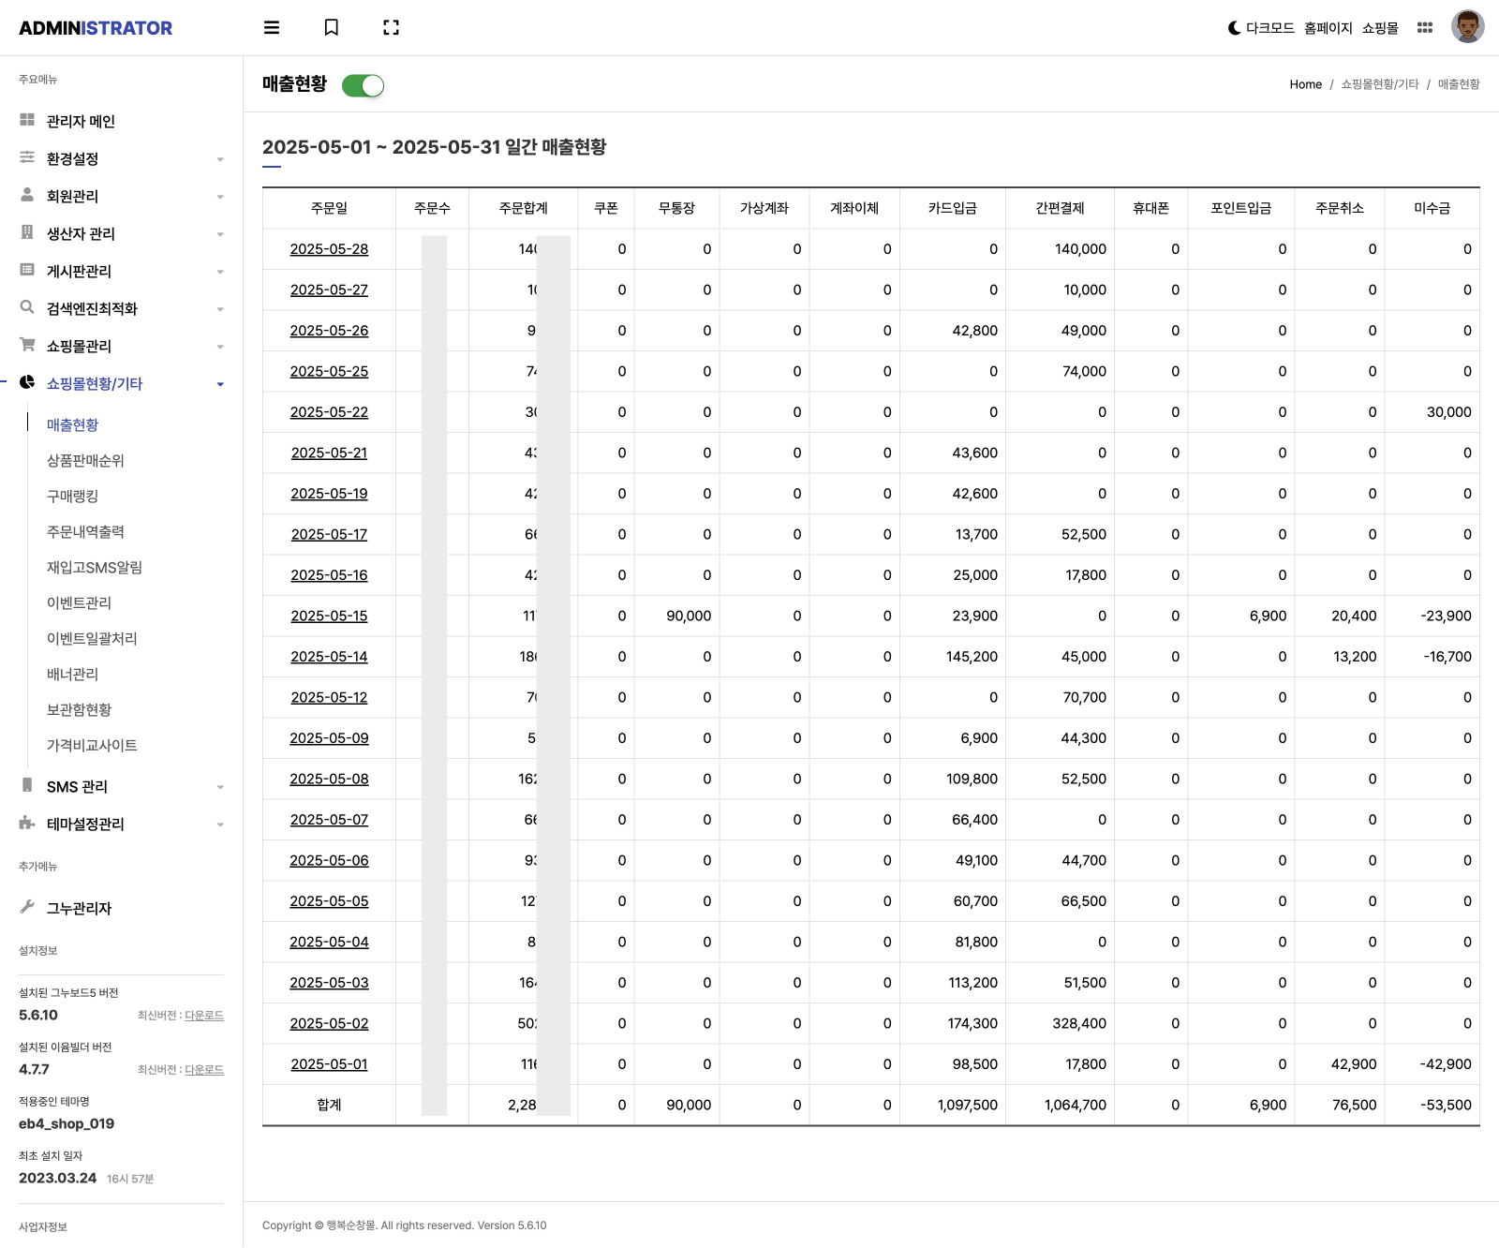Click the 관리자 메인 dashboard icon
This screenshot has height=1248, width=1499.
(27, 120)
